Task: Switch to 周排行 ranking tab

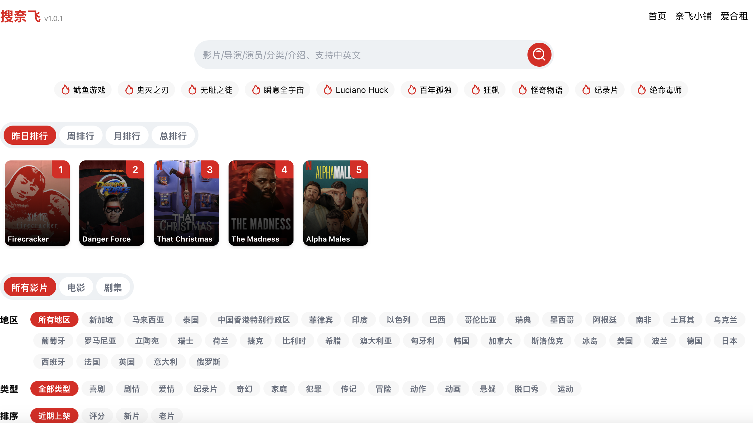Action: (x=81, y=136)
